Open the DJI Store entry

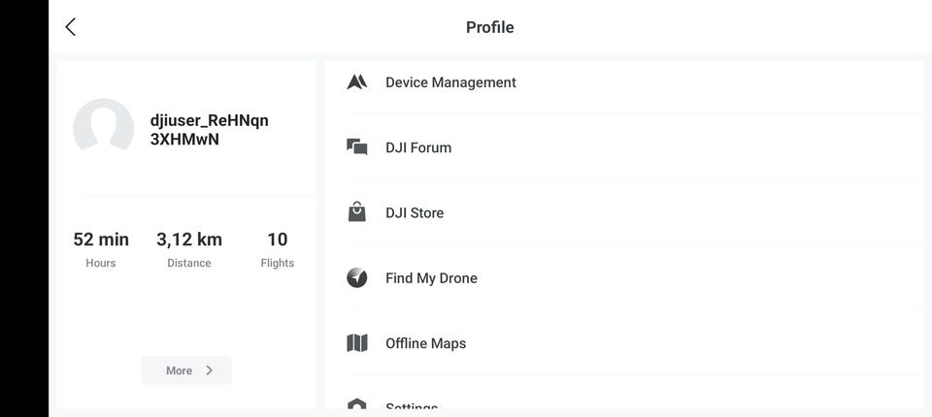(623, 212)
